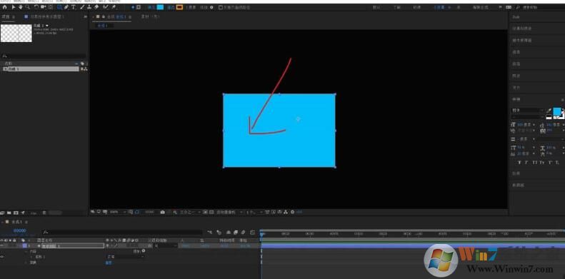
Task: Expand the Contents group of the shape layer
Action: [26, 251]
